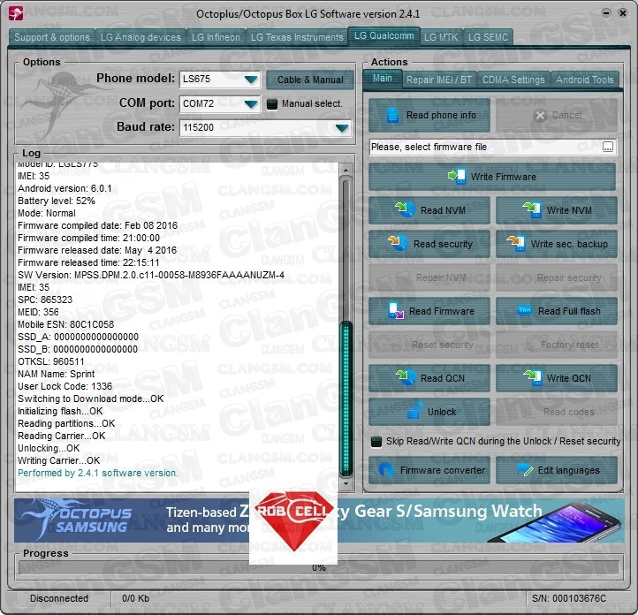Click the Read Full flash RAM icon
This screenshot has width=638, height=615.
[x=524, y=311]
